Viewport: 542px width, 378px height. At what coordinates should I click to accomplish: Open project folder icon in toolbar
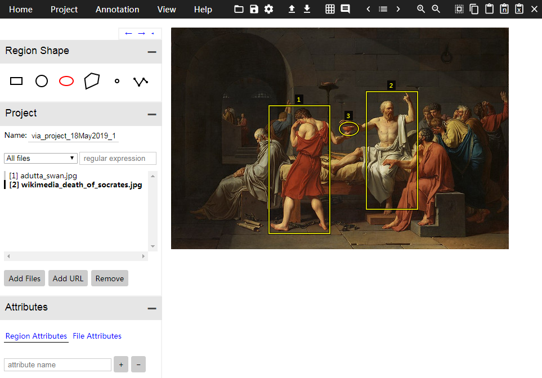pos(239,9)
